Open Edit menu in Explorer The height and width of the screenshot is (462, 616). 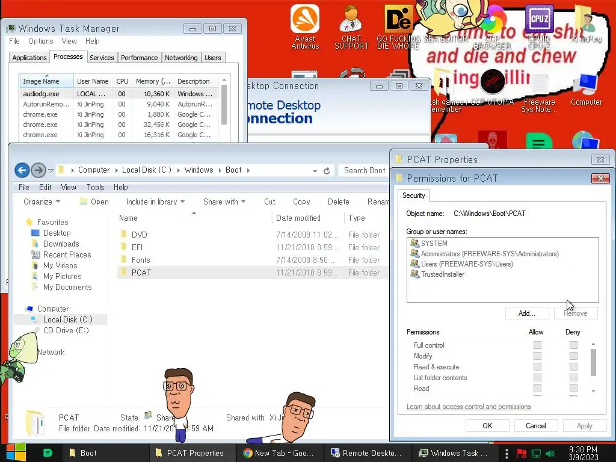tap(45, 188)
